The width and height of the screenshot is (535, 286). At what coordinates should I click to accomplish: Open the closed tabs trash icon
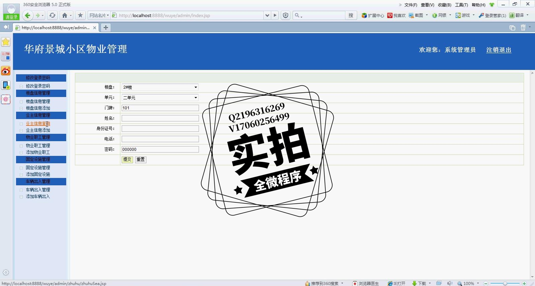(x=523, y=28)
